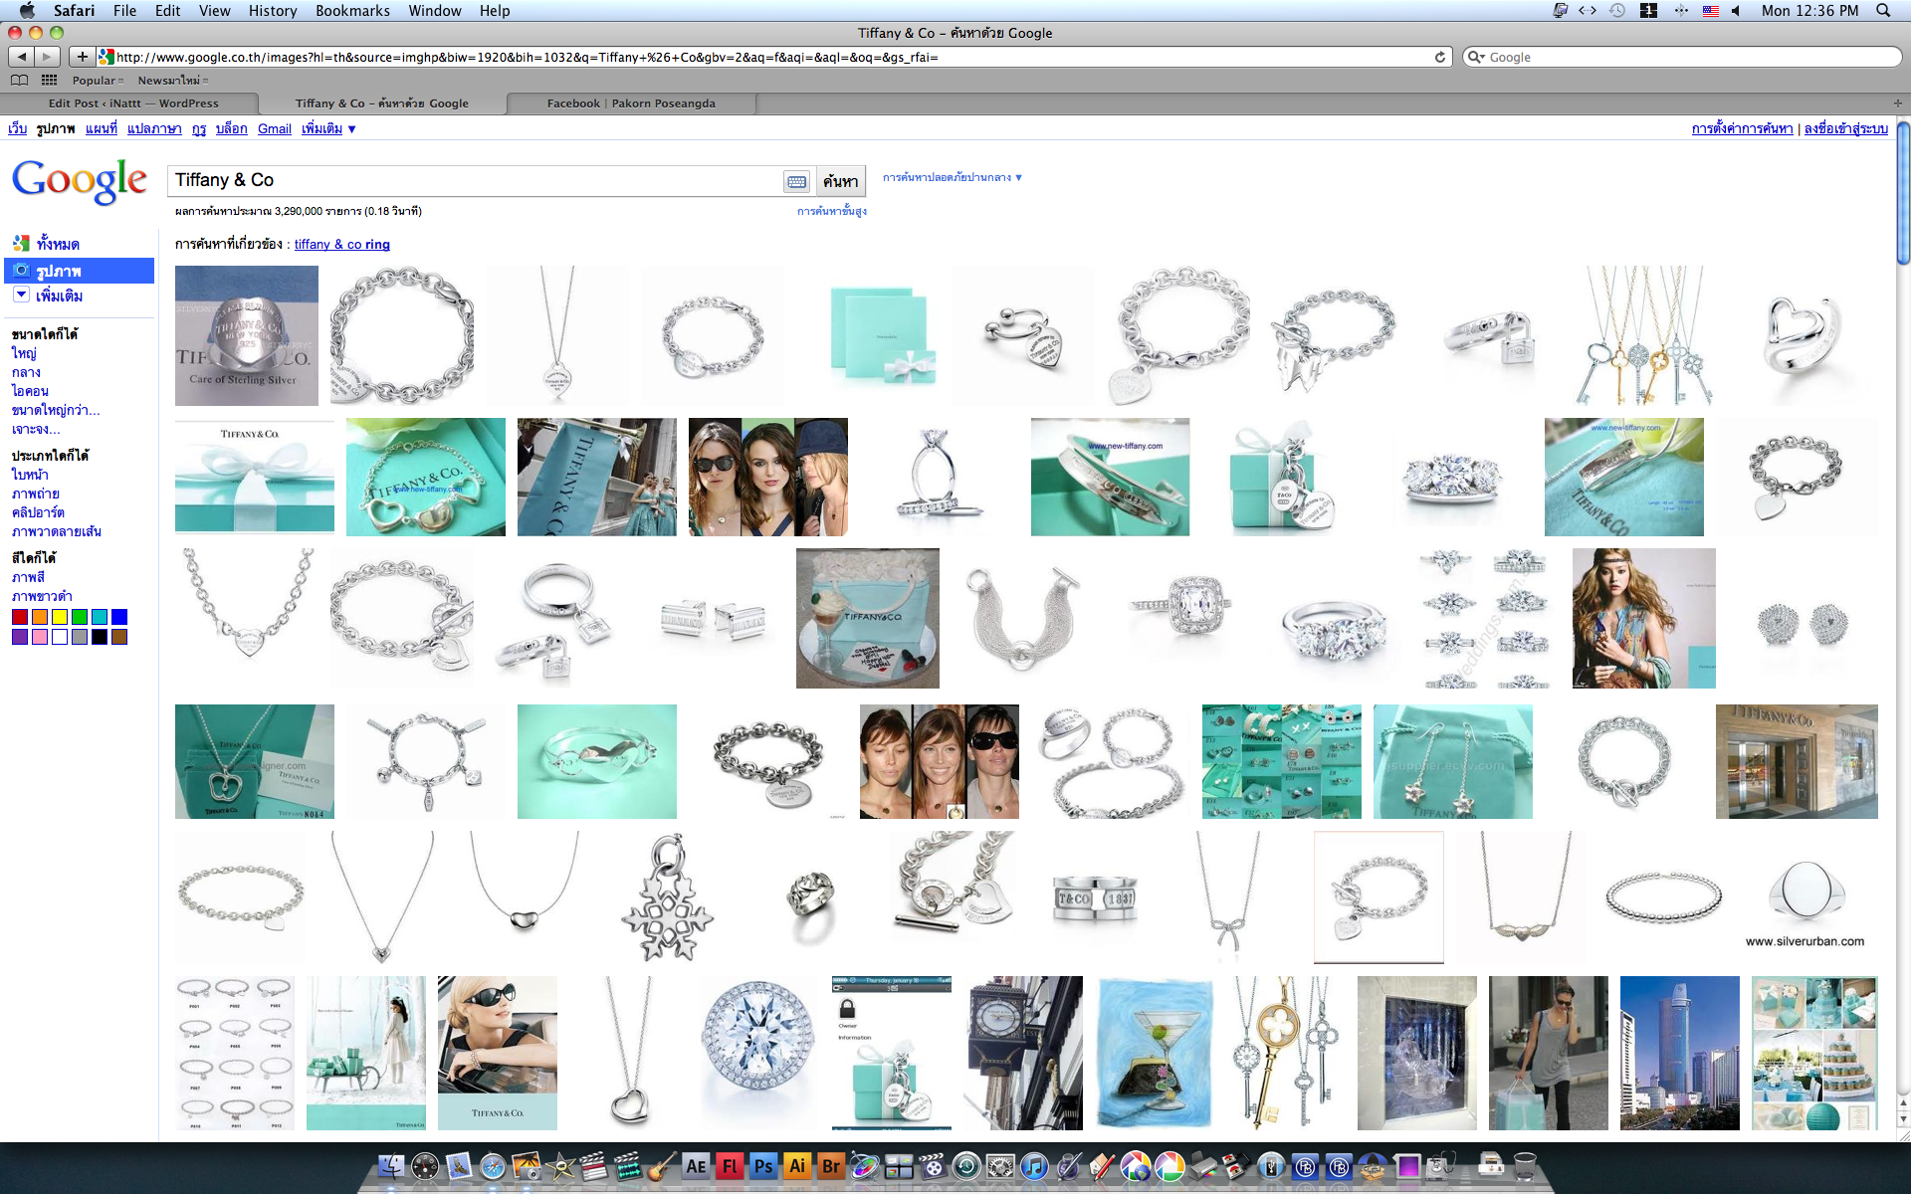The image size is (1911, 1194).
Task: Open Spotlight magnifier in the menu bar
Action: pyautogui.click(x=1883, y=10)
